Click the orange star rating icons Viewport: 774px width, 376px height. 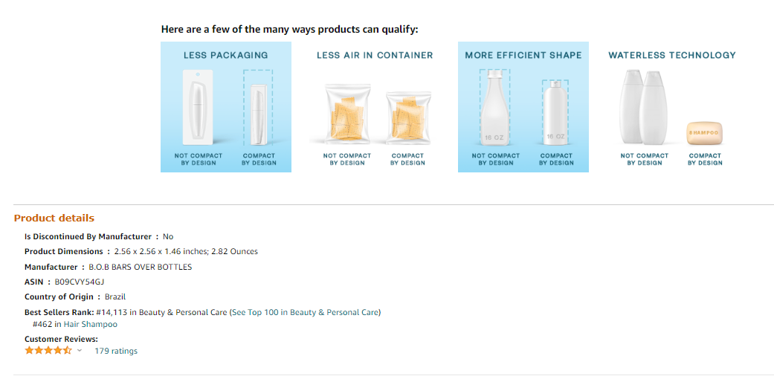tap(48, 351)
